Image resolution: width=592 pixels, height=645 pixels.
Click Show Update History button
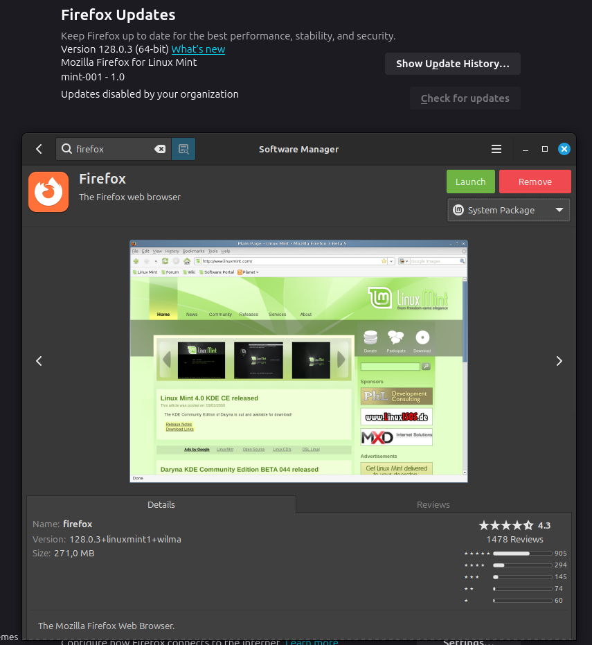pyautogui.click(x=453, y=64)
